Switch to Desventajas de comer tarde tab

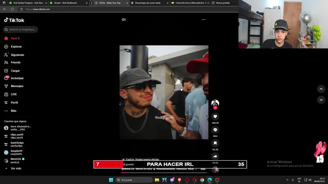(148, 3)
